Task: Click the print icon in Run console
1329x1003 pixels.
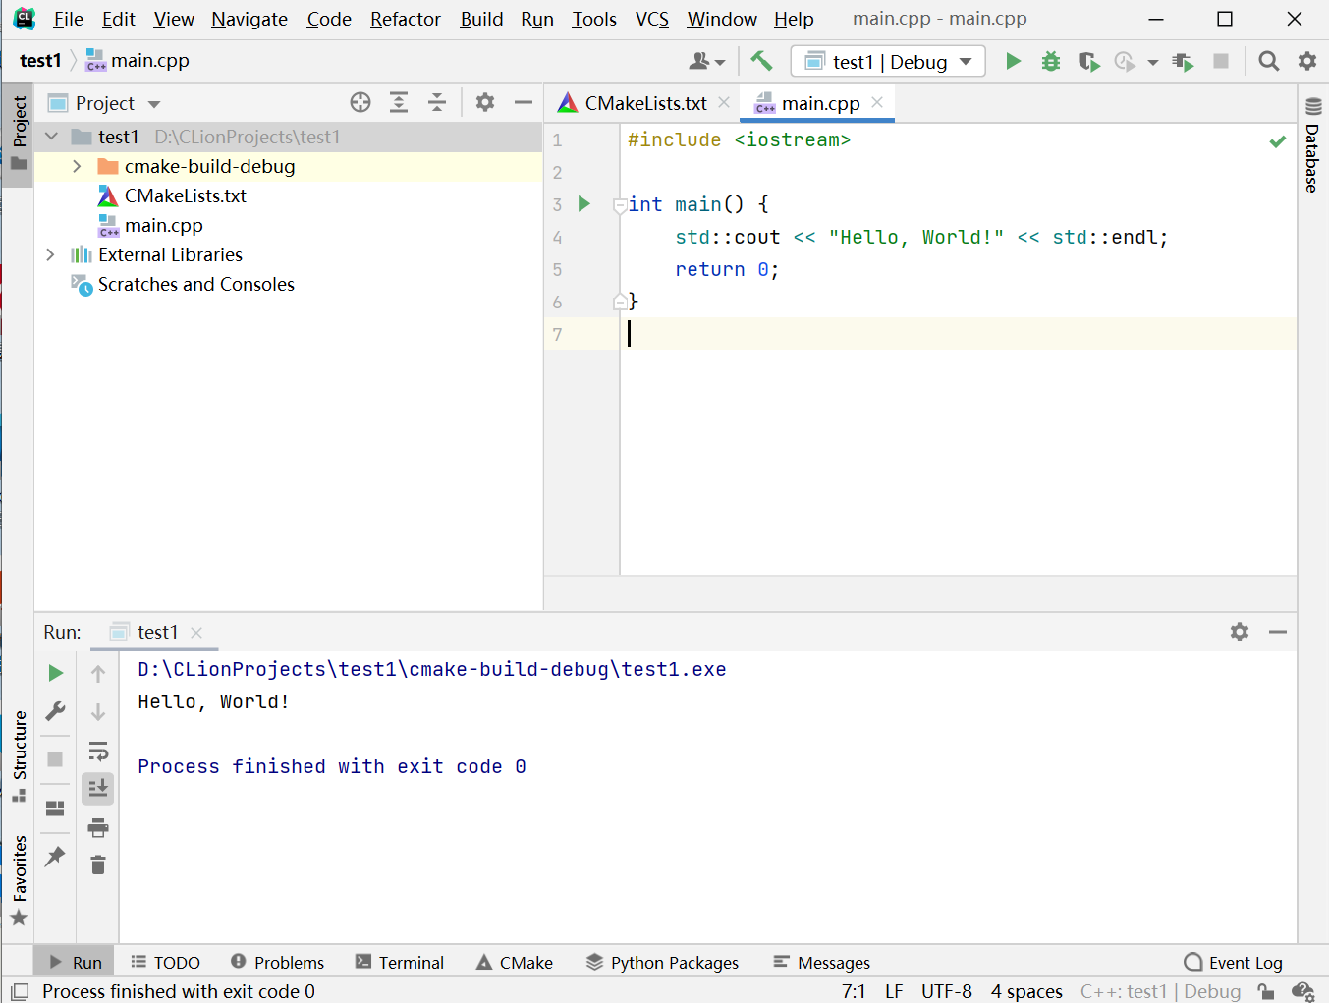Action: [x=98, y=827]
